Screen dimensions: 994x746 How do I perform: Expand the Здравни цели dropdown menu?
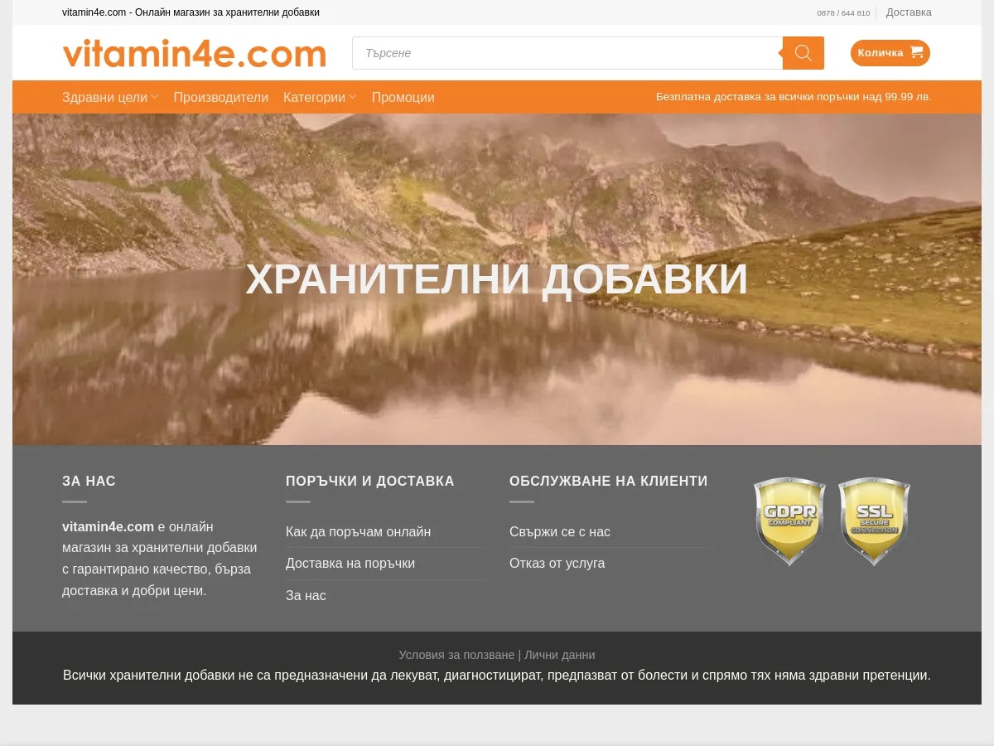[110, 97]
